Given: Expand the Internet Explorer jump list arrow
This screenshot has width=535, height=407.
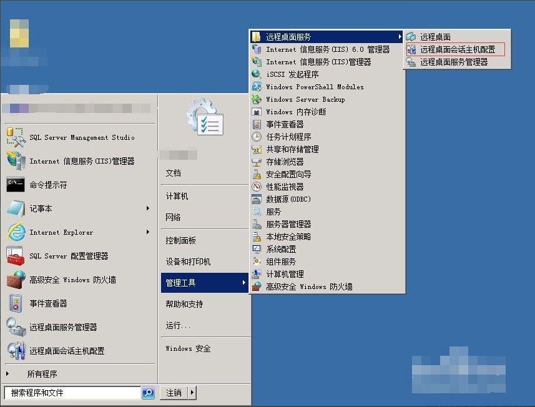Looking at the screenshot, I should tap(148, 232).
